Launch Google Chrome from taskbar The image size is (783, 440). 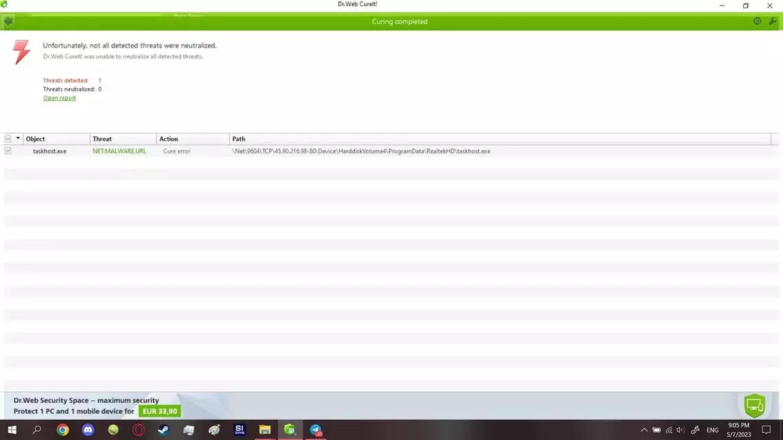coord(63,430)
